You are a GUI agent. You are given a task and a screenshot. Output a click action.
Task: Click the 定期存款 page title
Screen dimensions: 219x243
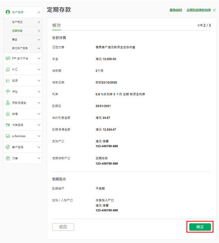(59, 10)
